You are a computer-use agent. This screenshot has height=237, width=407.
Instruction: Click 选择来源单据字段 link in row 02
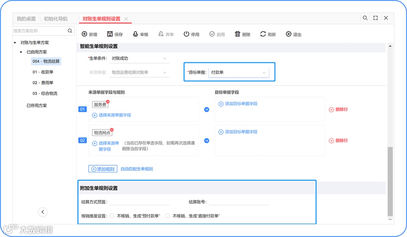(x=106, y=146)
